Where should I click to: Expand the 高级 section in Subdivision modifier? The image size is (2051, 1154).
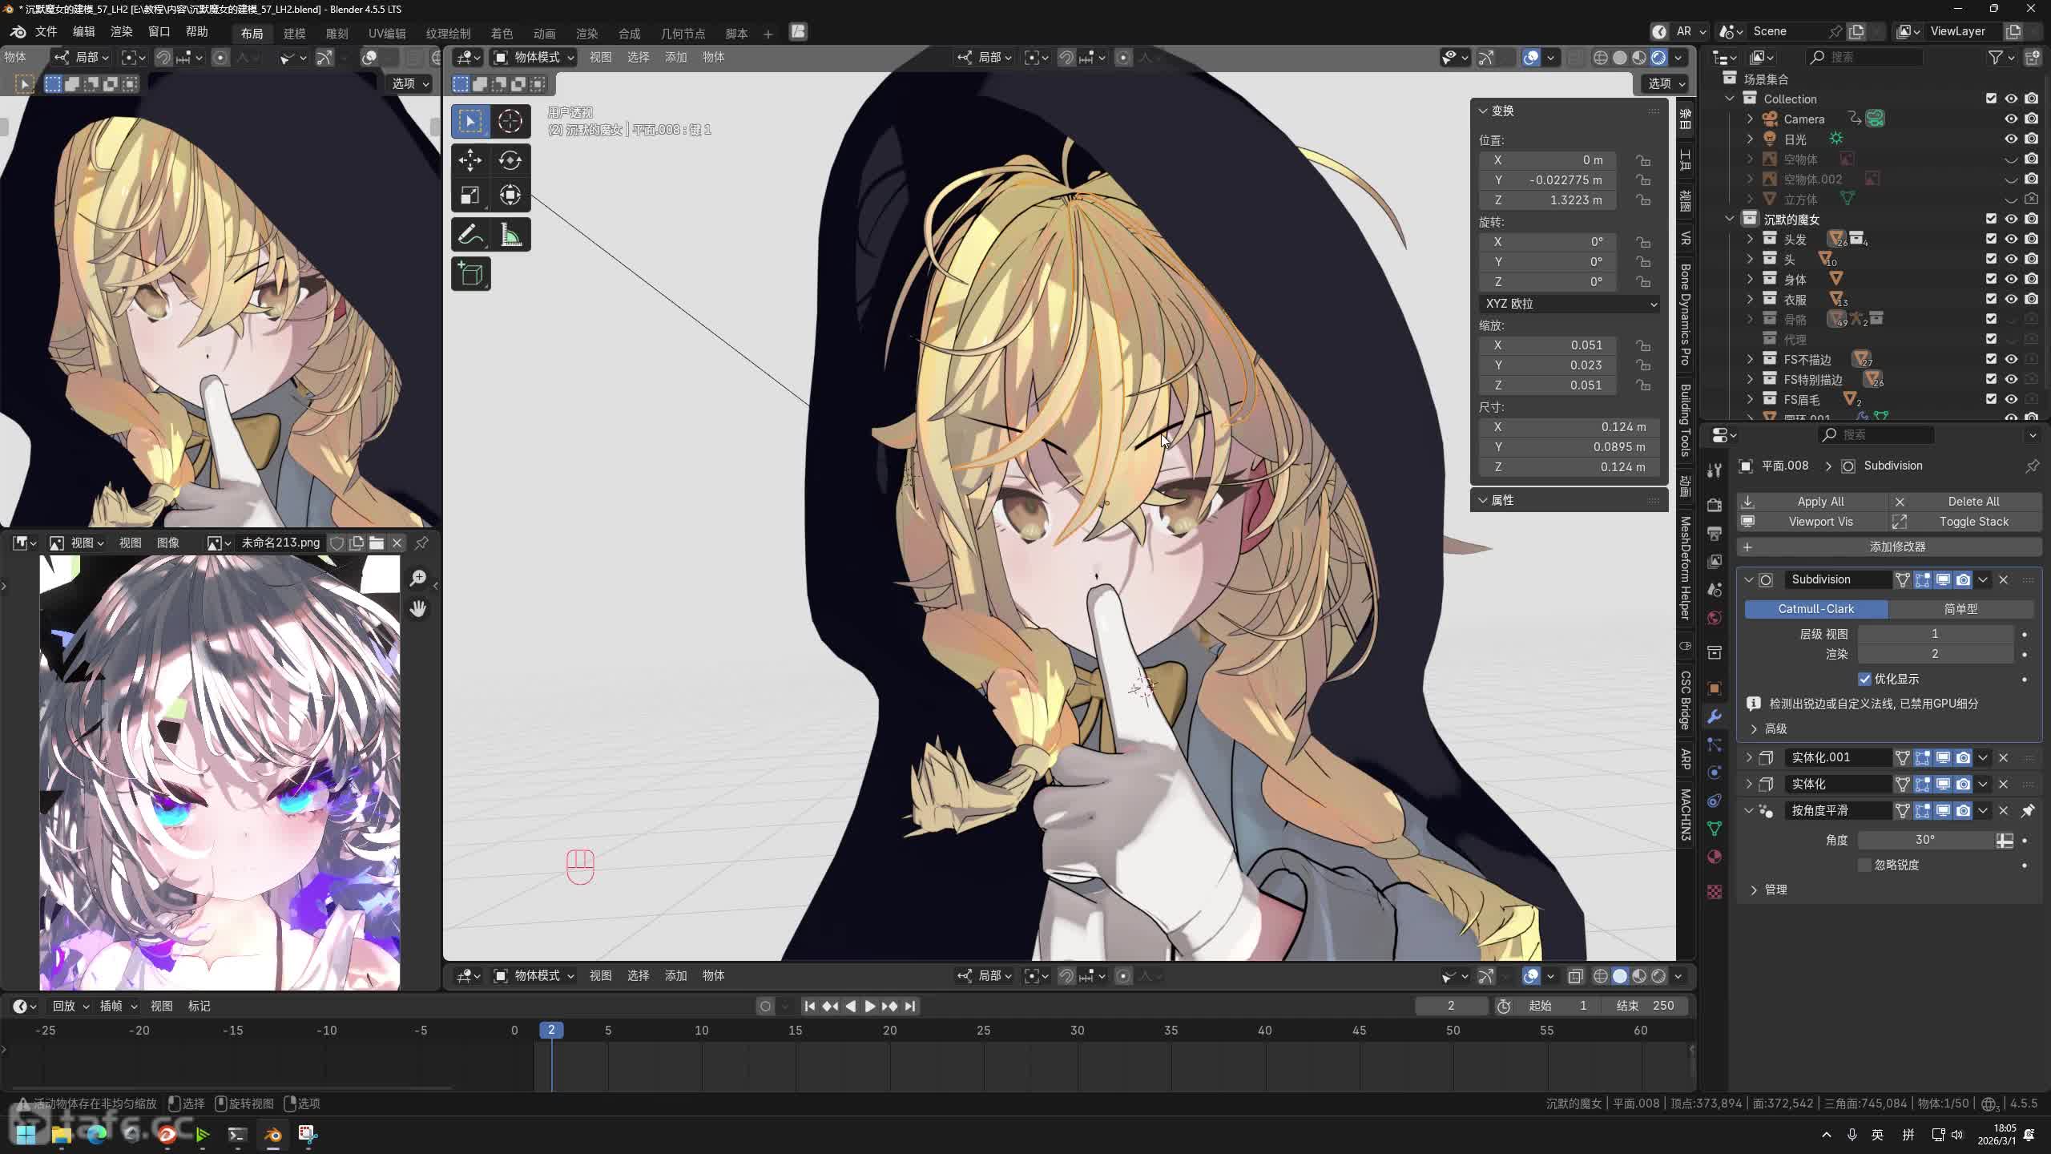click(1755, 728)
